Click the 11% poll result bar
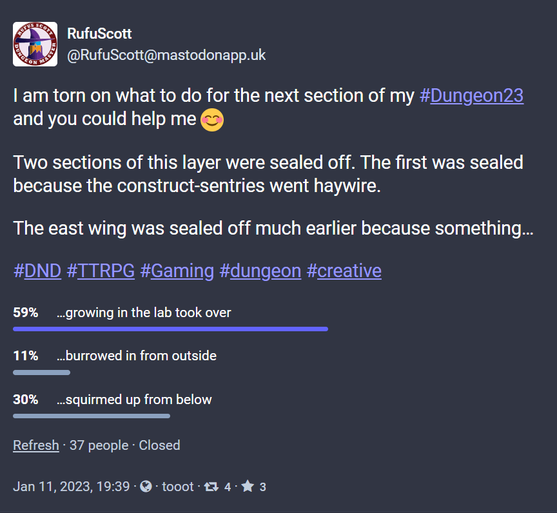 [x=41, y=372]
